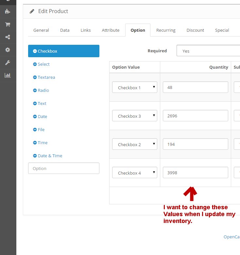The height and width of the screenshot is (255, 240).
Task: Click the pencil icon beside Edit Product
Action: point(32,11)
